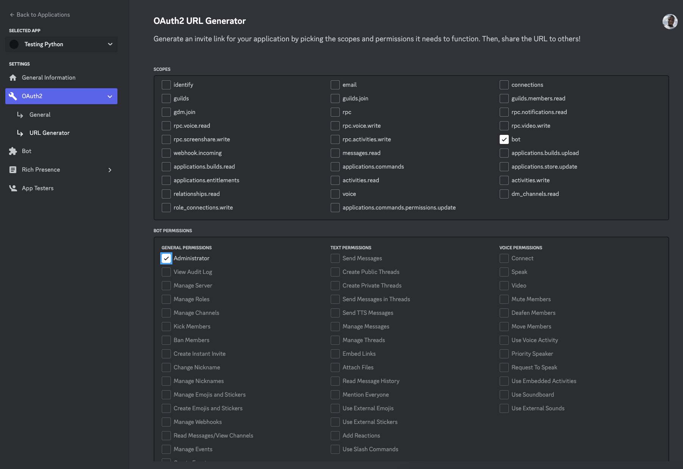The width and height of the screenshot is (683, 469).
Task: Select the OAuth2 wrench icon in sidebar
Action: point(13,96)
